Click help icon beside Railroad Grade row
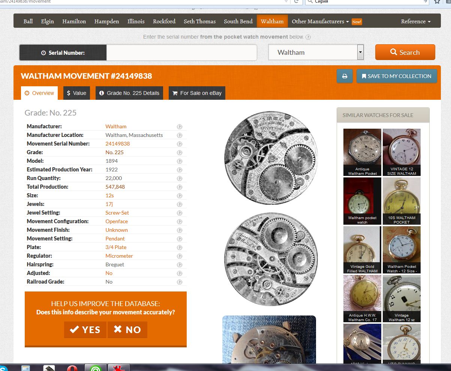 180,282
